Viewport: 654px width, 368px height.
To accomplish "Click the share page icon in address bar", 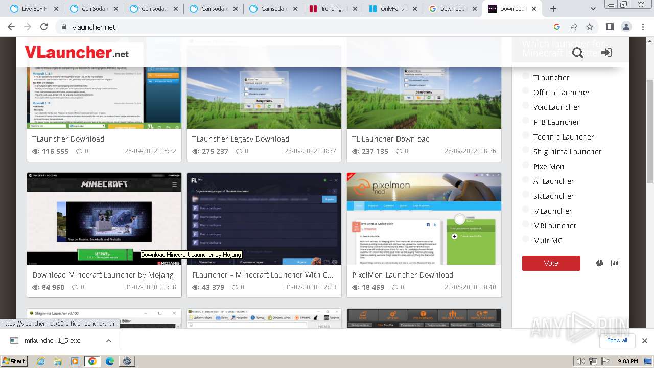I will coord(573,27).
